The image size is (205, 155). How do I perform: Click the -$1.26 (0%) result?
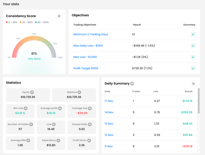pos(140,57)
